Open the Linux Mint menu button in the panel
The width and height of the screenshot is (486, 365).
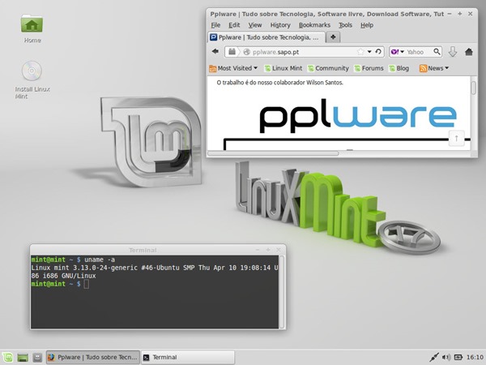click(x=7, y=357)
